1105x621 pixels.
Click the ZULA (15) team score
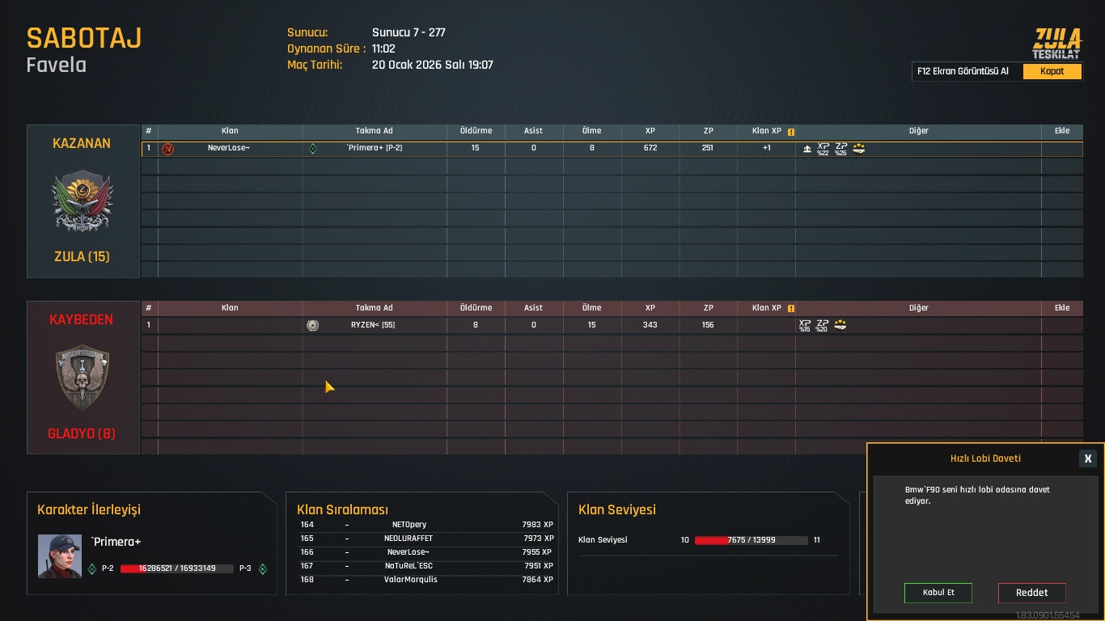pos(82,256)
